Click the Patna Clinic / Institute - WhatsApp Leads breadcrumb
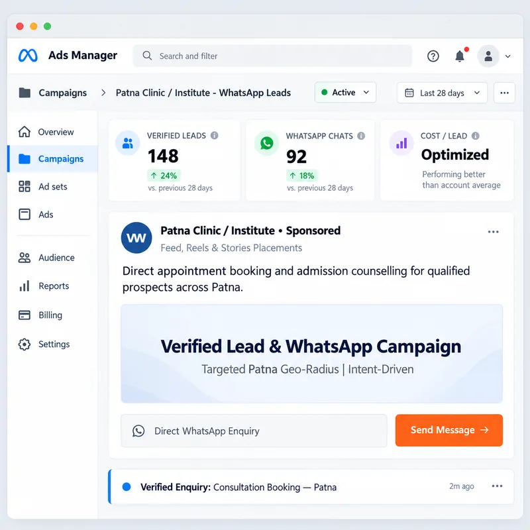530x530 pixels. point(203,93)
